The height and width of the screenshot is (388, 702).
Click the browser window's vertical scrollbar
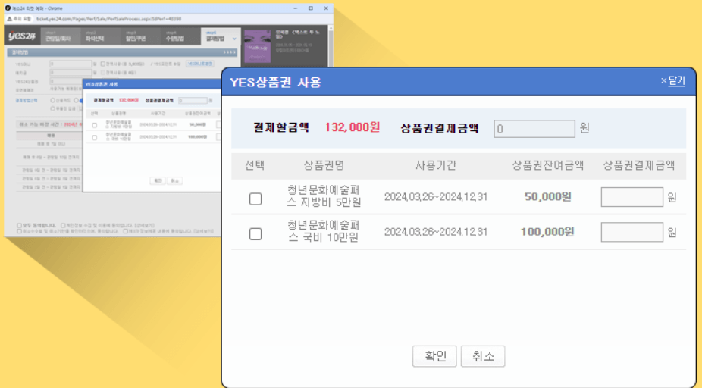[x=331, y=47]
